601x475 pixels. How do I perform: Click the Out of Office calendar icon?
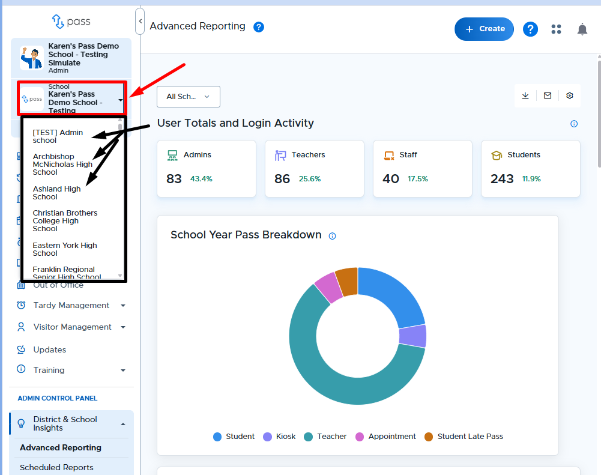21,285
